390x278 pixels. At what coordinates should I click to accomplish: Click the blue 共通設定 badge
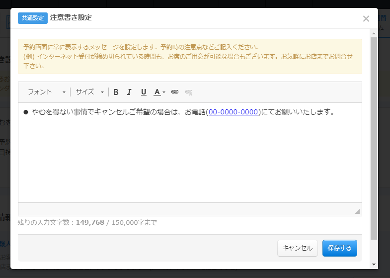33,18
